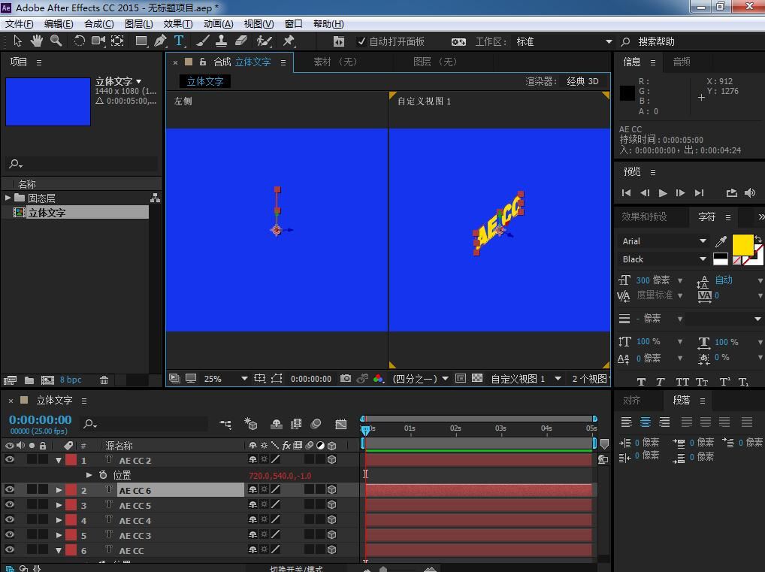Screen dimensions: 765x572
Task: Play the preview
Action: coord(663,192)
